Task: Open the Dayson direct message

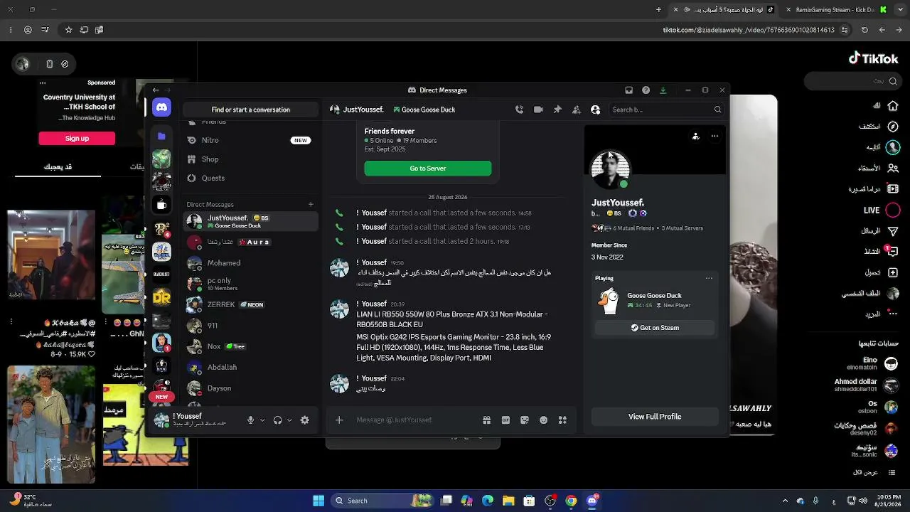Action: (x=250, y=388)
